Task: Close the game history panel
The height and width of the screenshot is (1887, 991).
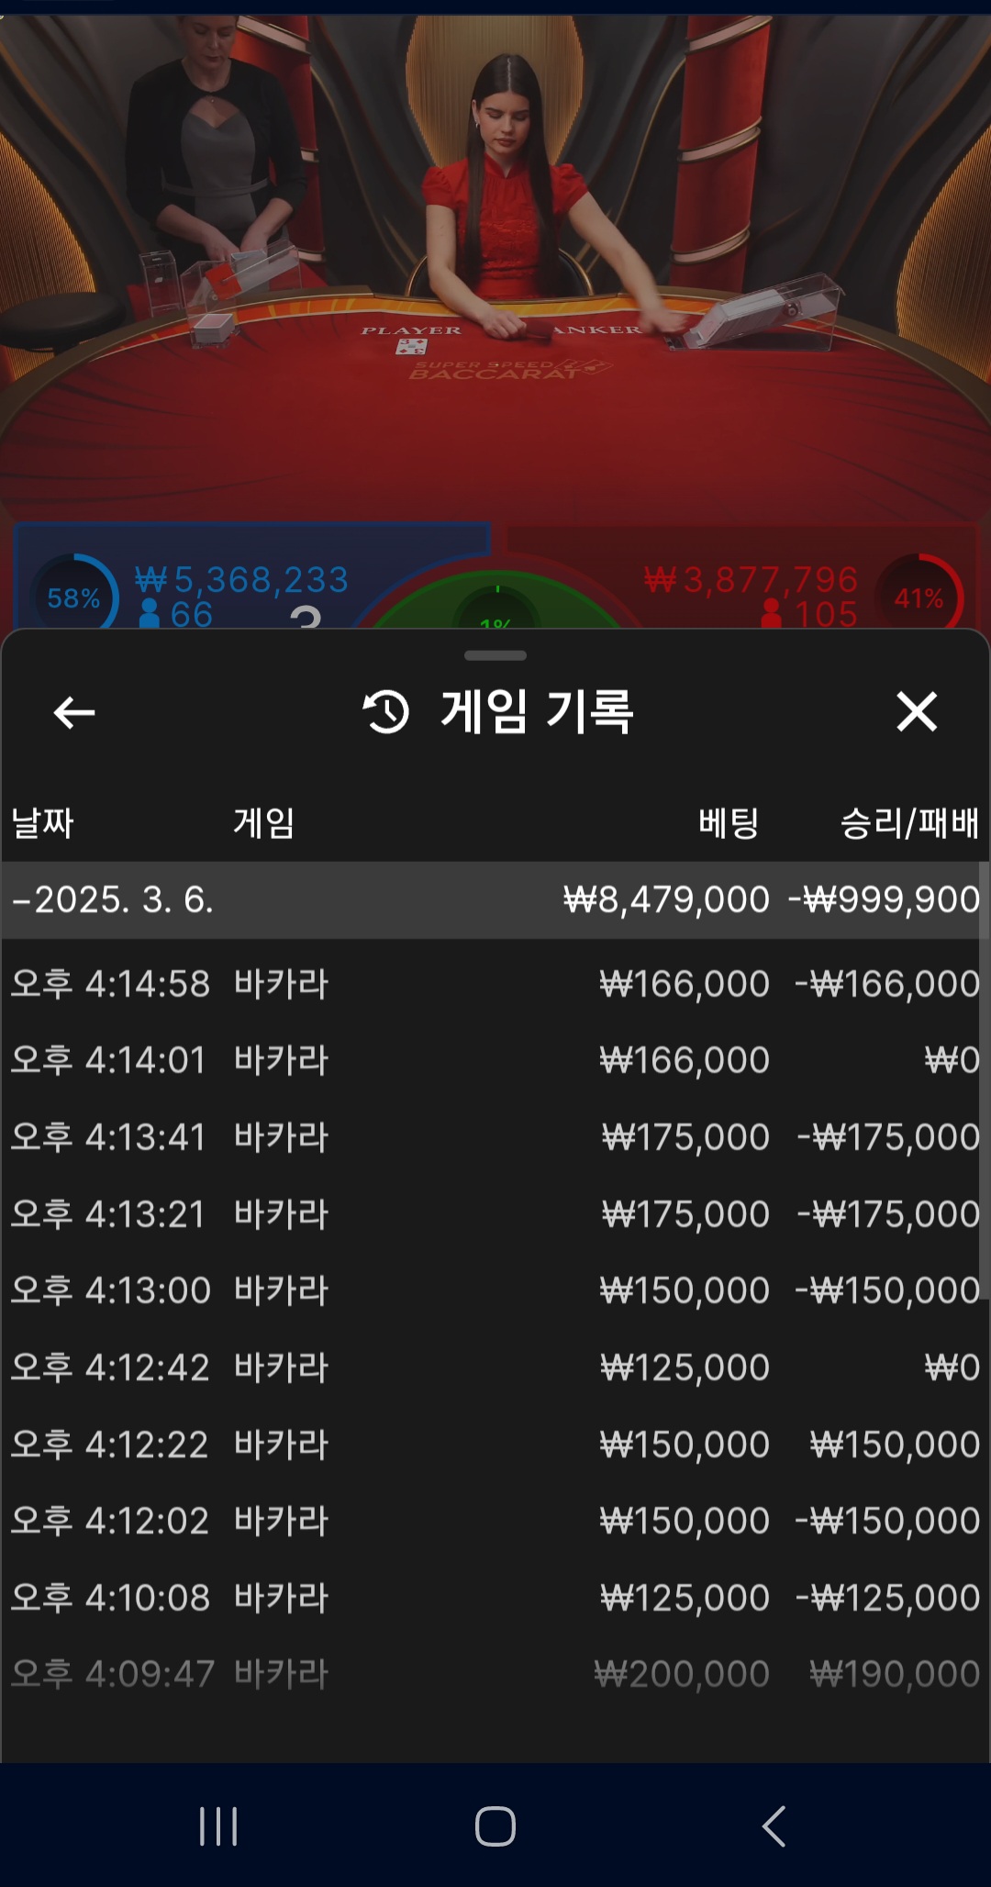Action: (916, 712)
